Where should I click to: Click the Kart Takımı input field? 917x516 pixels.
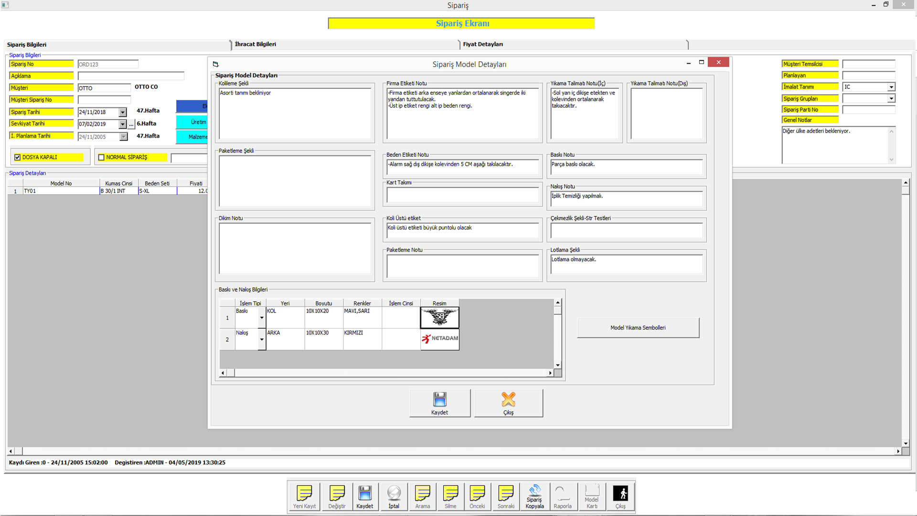click(x=462, y=195)
